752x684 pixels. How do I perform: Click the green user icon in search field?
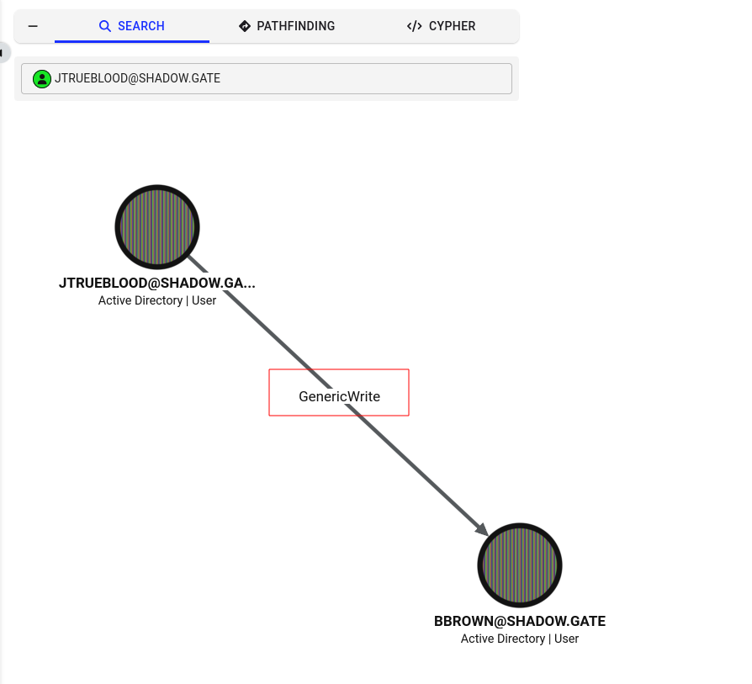(42, 79)
